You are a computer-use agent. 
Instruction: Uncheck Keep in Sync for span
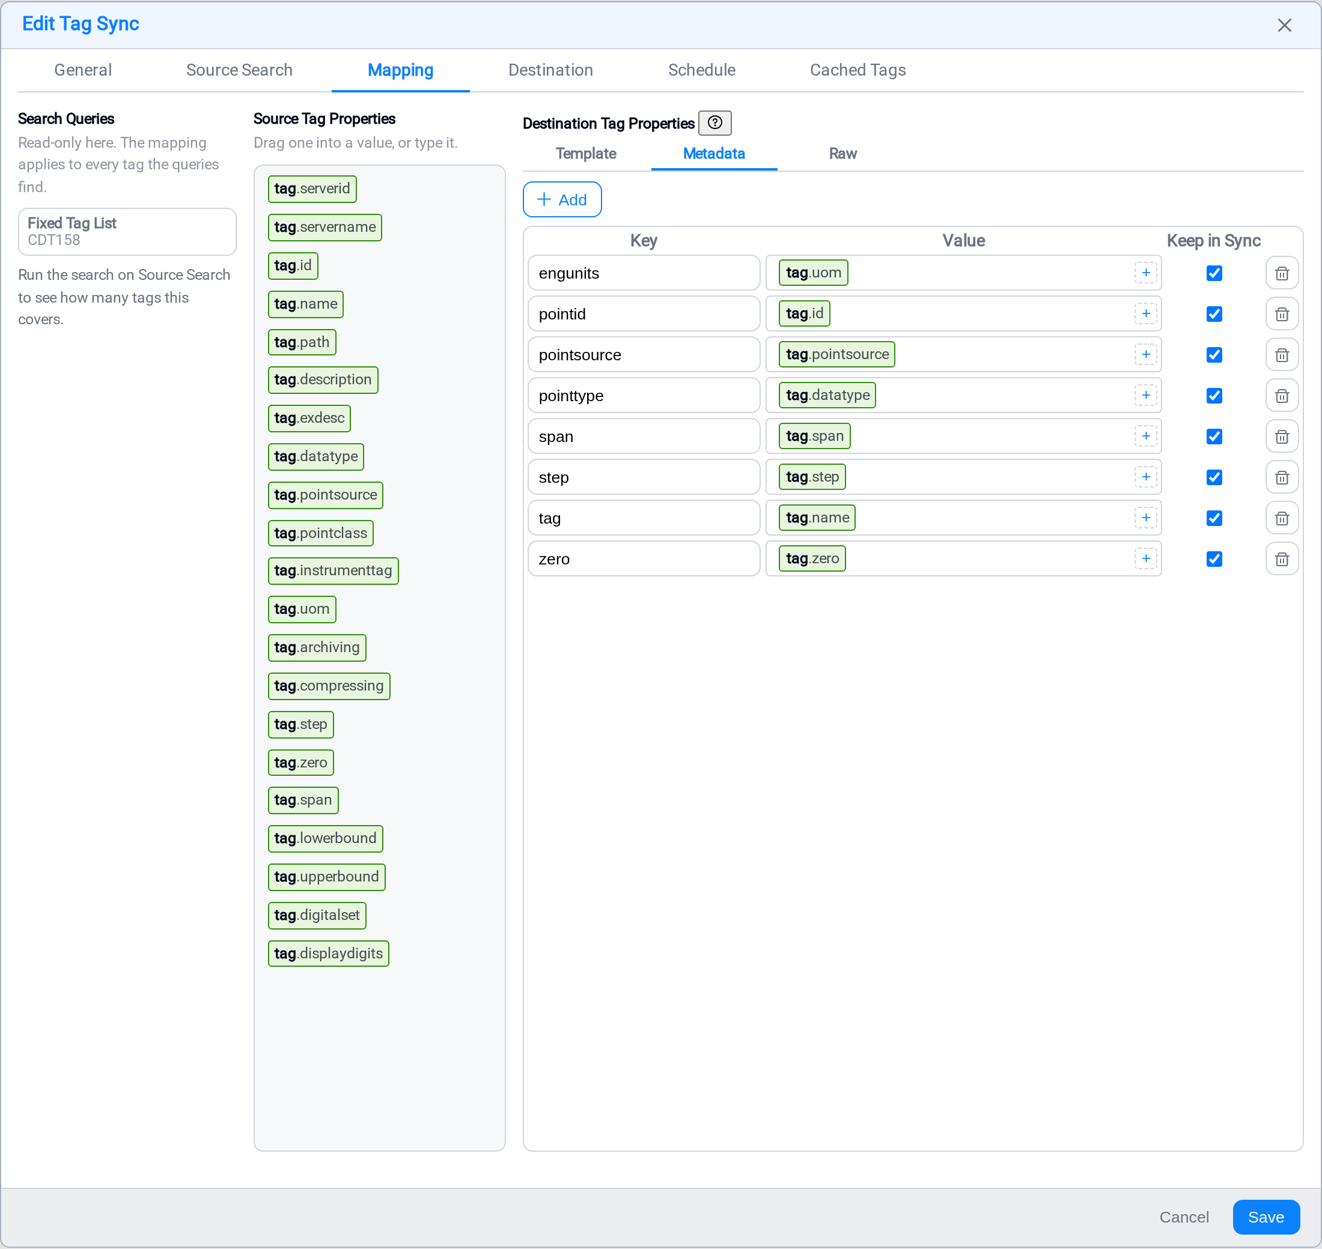[1214, 436]
